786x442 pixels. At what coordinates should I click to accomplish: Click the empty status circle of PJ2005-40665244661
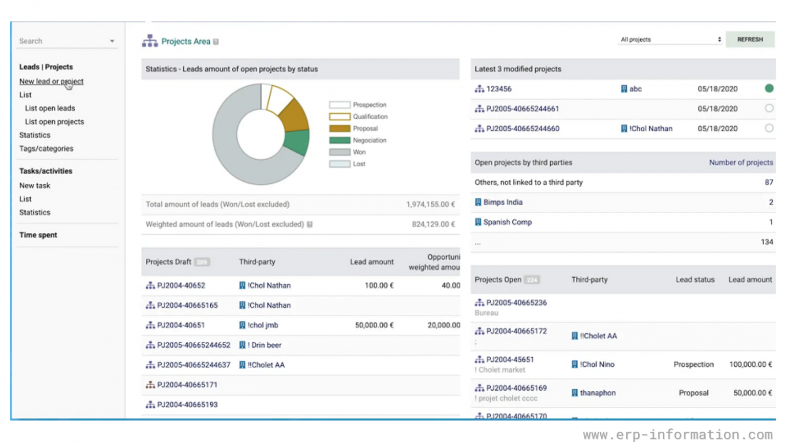[769, 108]
